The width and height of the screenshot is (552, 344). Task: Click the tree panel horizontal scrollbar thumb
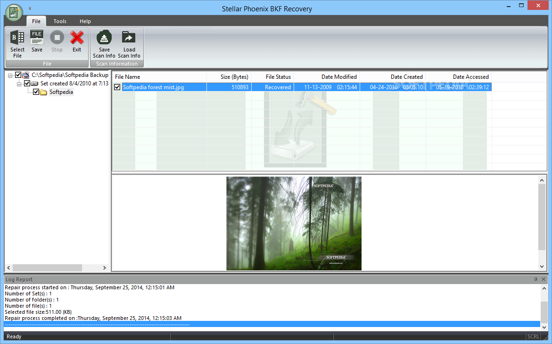click(48, 268)
